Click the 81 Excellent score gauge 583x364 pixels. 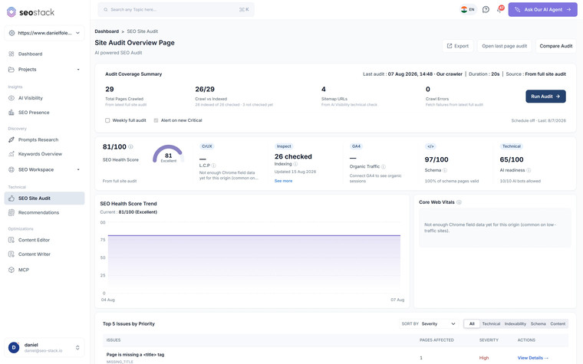[x=169, y=154]
